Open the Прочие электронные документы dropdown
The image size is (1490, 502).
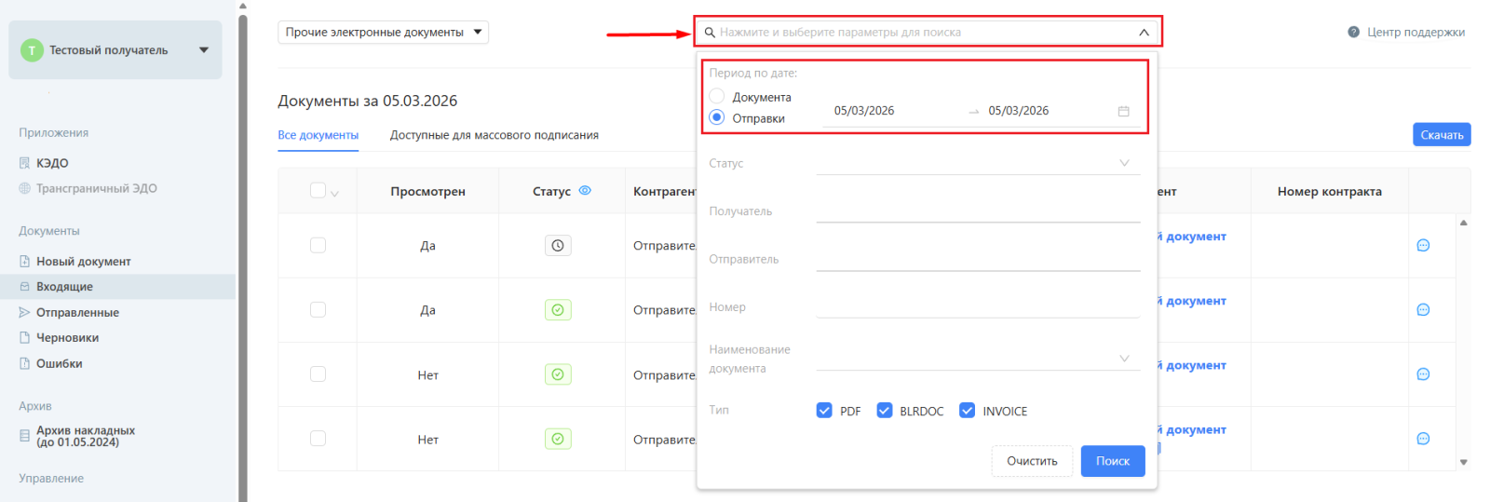pos(383,33)
